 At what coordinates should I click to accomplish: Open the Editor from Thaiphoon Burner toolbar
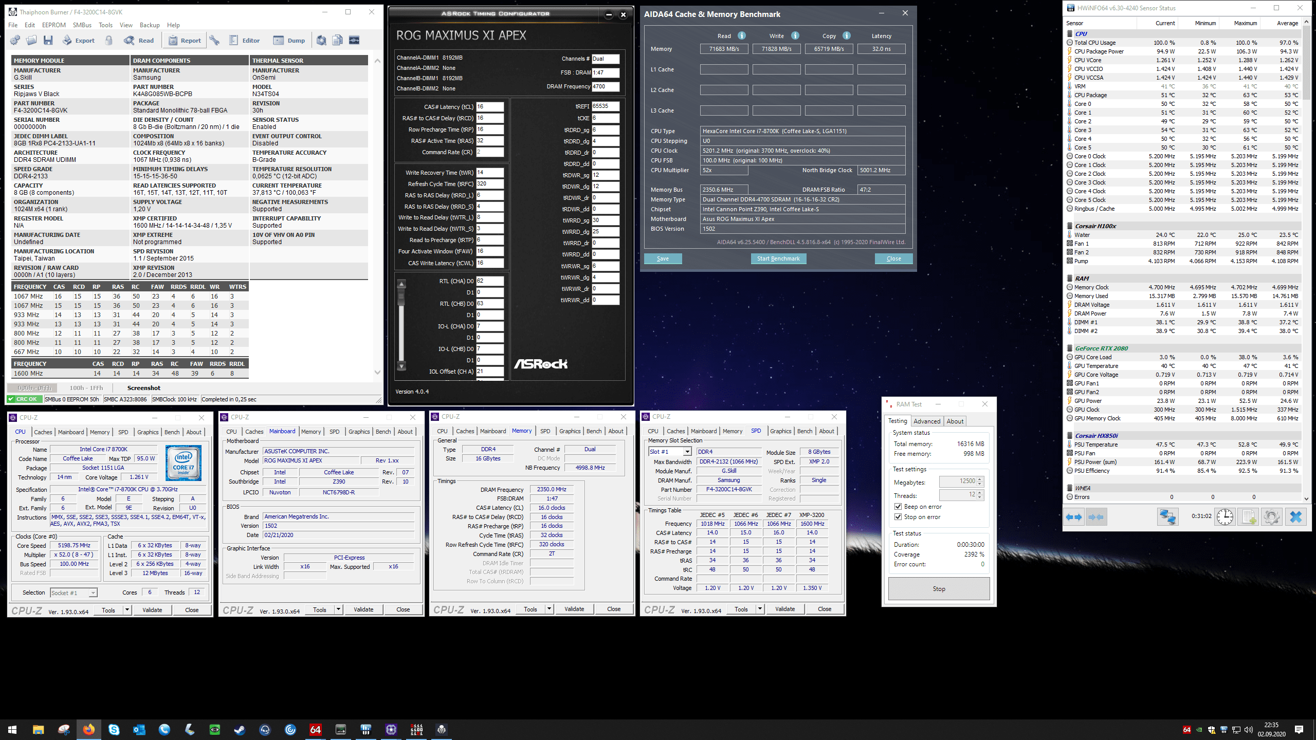[x=245, y=40]
